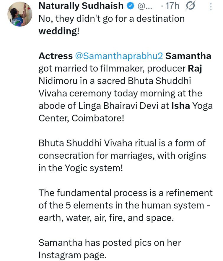
Task: Click the bold word "Isha"
Action: 181,106
